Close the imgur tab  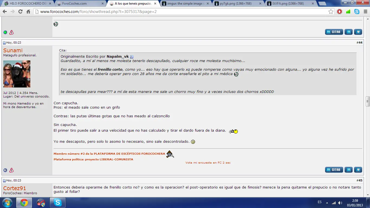pos(207,4)
